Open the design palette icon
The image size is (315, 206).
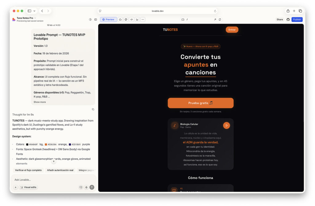[126, 19]
